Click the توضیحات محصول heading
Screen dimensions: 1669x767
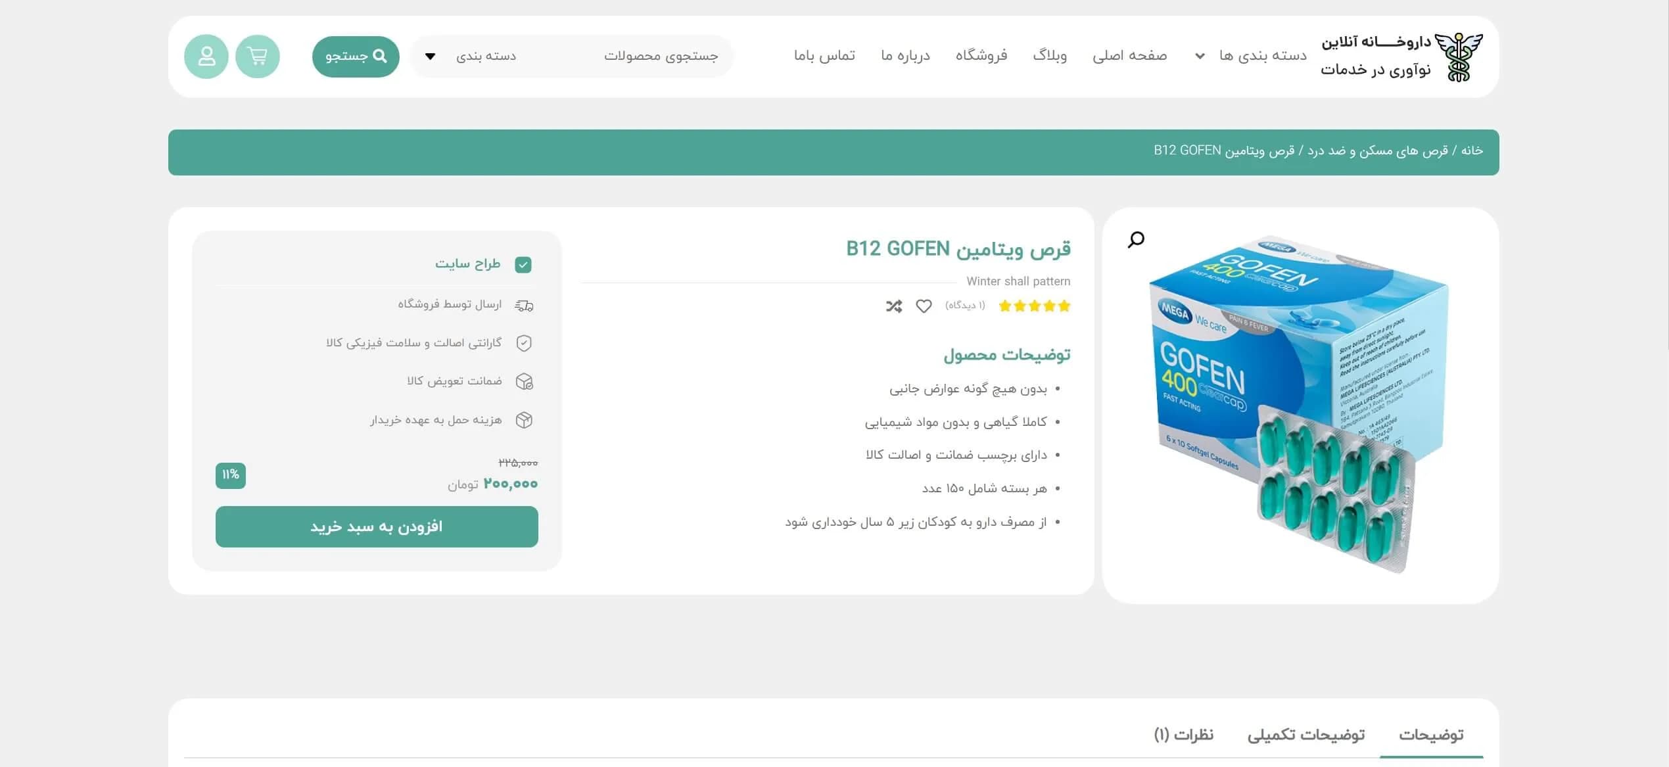1007,356
